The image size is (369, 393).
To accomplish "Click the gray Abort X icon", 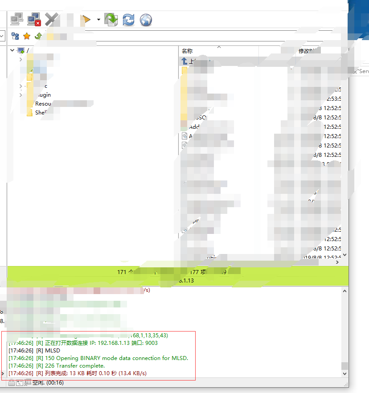I will click(51, 19).
